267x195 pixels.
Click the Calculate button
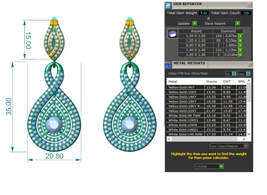pyautogui.click(x=209, y=167)
